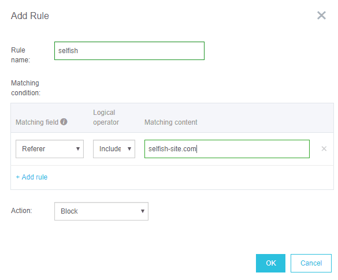This screenshot has width=338, height=280.
Task: Expand the Include operator dropdown arrow
Action: [x=129, y=149]
